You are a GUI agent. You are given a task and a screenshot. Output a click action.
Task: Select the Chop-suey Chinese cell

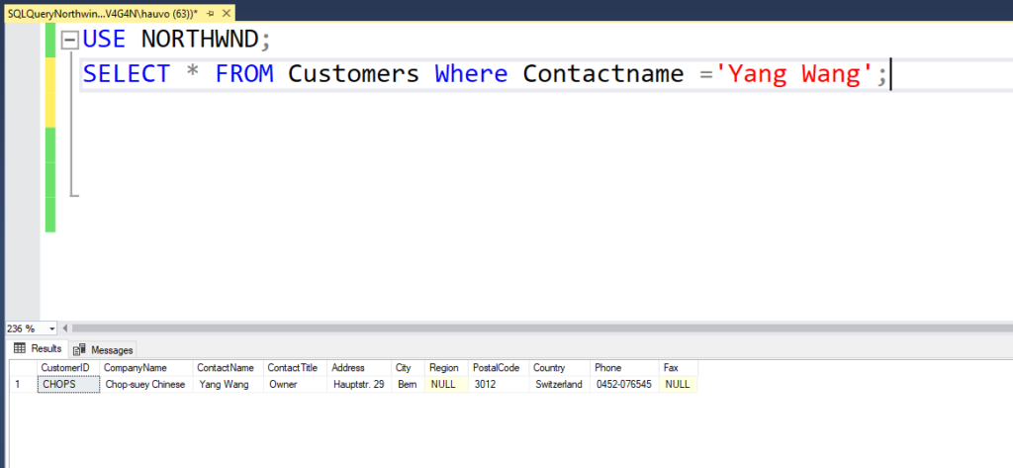point(145,384)
